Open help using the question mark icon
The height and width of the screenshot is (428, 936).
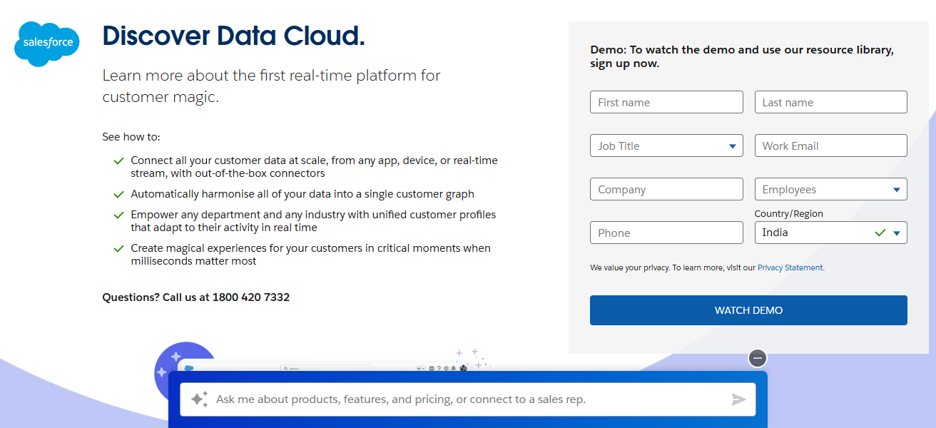439,368
